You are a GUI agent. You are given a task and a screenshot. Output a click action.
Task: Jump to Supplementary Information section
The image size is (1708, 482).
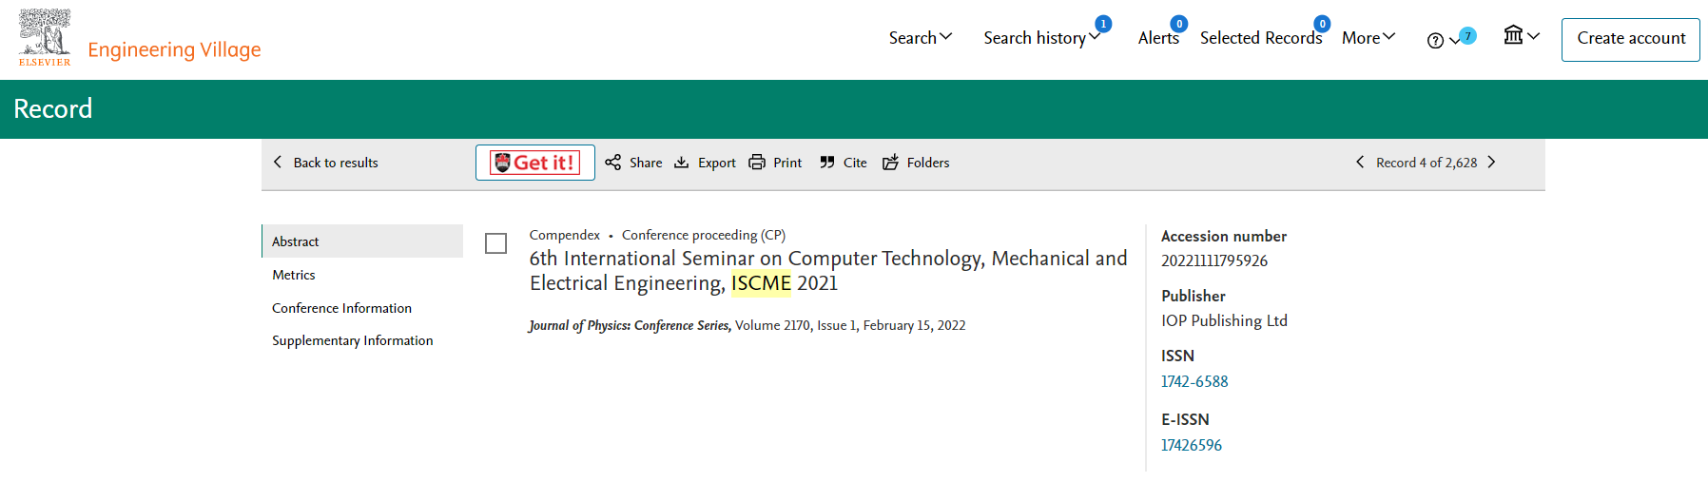pyautogui.click(x=352, y=340)
